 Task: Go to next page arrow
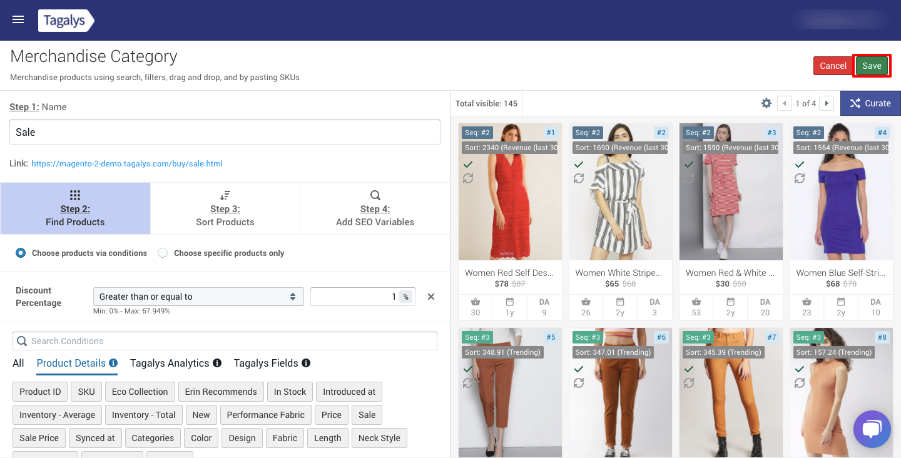(x=827, y=103)
